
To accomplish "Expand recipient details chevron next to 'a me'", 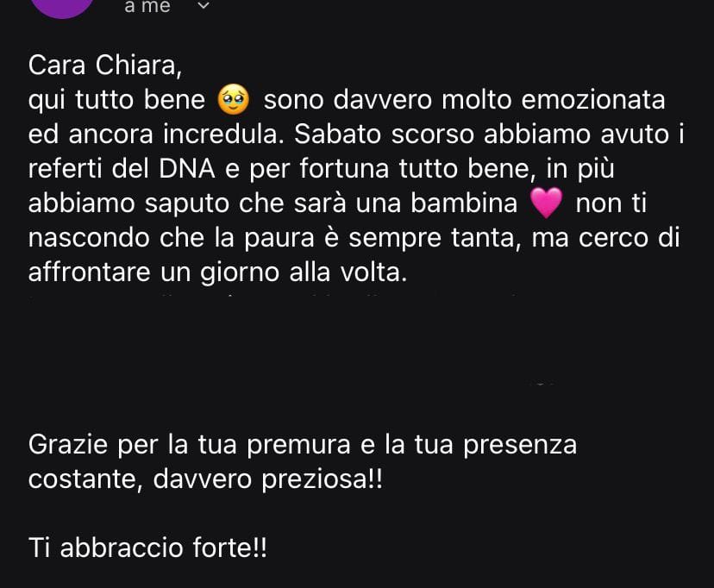I will (204, 5).
